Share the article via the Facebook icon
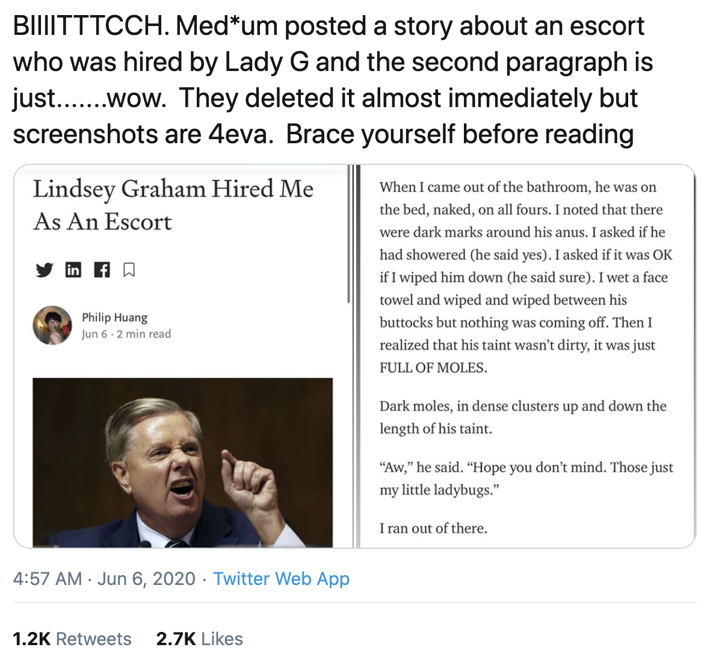The width and height of the screenshot is (710, 662). tap(102, 271)
